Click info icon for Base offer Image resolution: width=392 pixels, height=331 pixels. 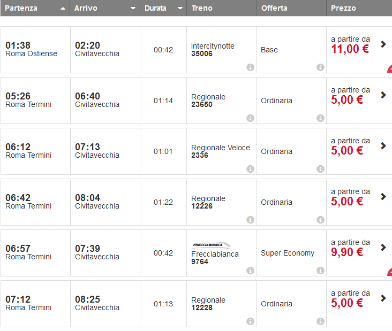(x=320, y=67)
